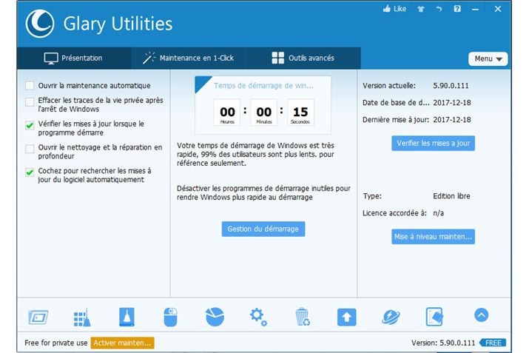Click the orange 'Activer mainten...' button

pos(123,343)
